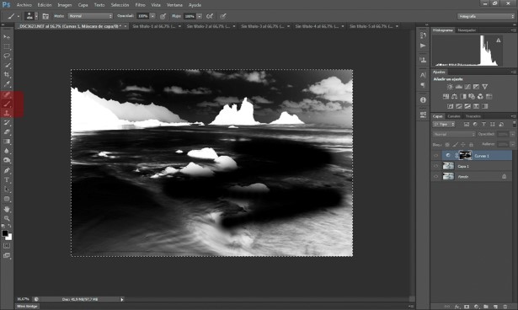Image resolution: width=518 pixels, height=310 pixels.
Task: Open the Filtro menu
Action: pos(140,5)
